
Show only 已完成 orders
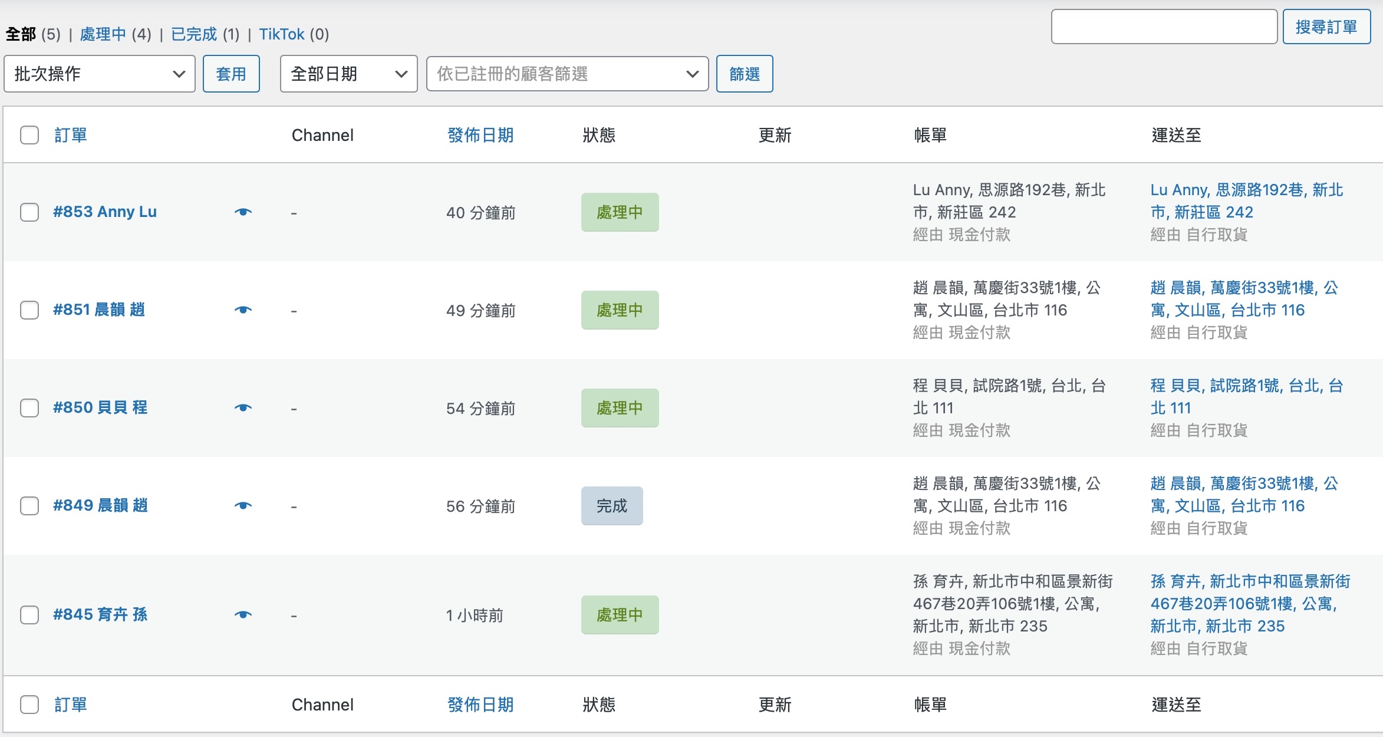(194, 34)
